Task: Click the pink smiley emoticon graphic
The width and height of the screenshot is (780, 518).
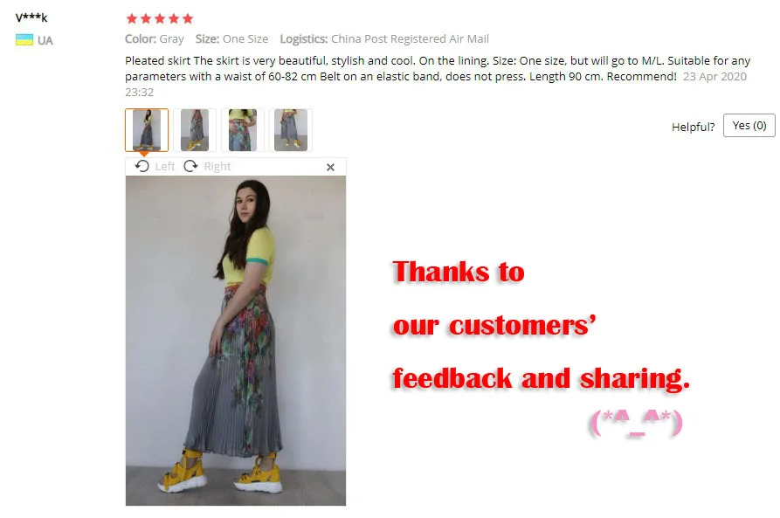Action: [636, 423]
